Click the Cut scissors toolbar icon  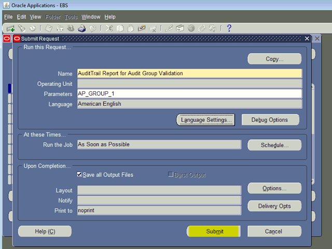pos(109,28)
